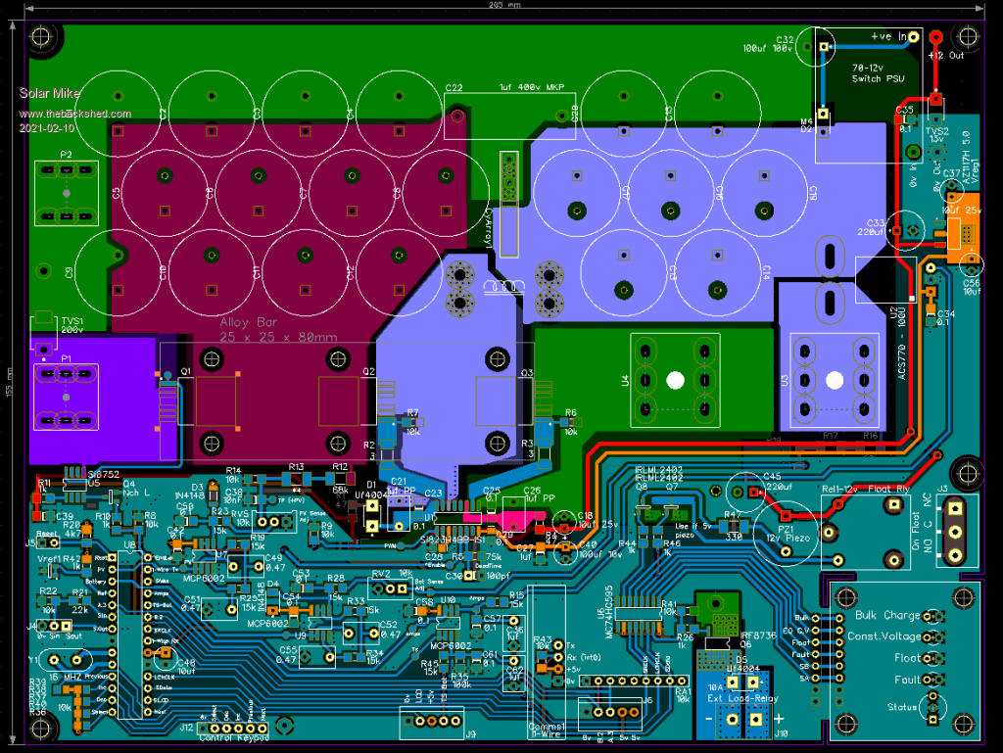Select the +12 Out solder pad

(935, 38)
